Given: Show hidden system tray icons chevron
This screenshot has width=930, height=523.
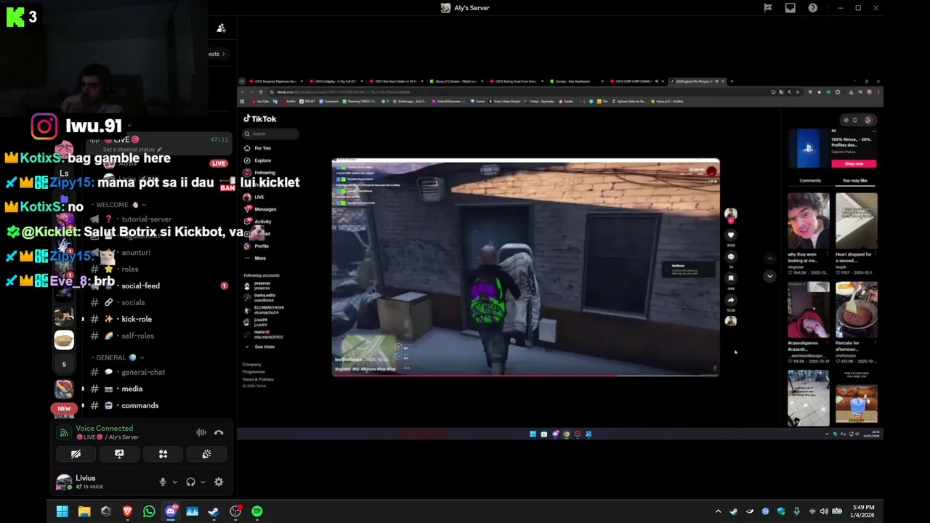Looking at the screenshot, I should point(718,511).
